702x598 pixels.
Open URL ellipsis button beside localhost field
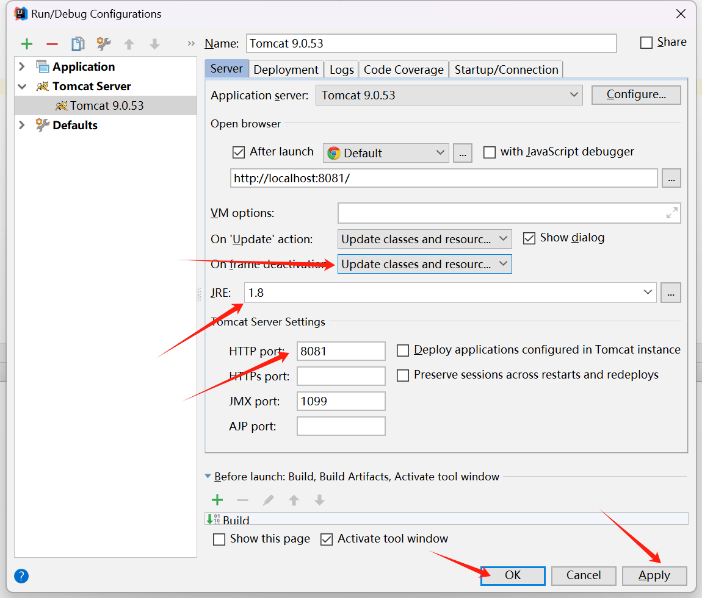click(671, 179)
